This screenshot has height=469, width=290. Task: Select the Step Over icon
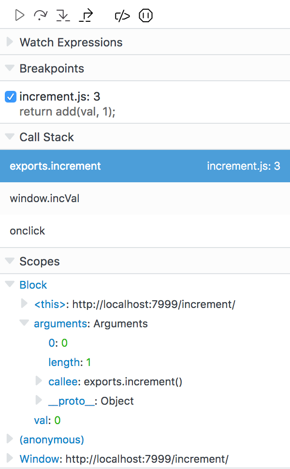pyautogui.click(x=41, y=15)
